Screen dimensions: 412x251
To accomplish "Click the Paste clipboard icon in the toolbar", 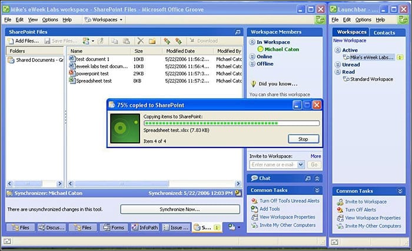I will (127, 41).
